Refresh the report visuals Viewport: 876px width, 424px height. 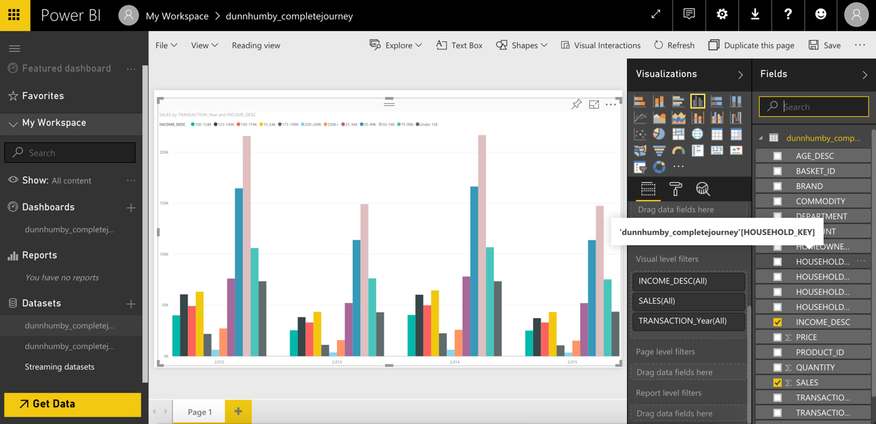pos(674,45)
